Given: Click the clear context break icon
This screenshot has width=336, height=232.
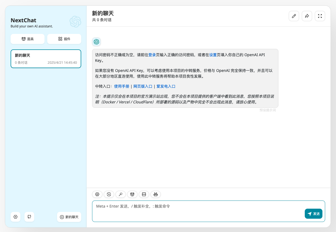Looking at the screenshot, I should (144, 194).
